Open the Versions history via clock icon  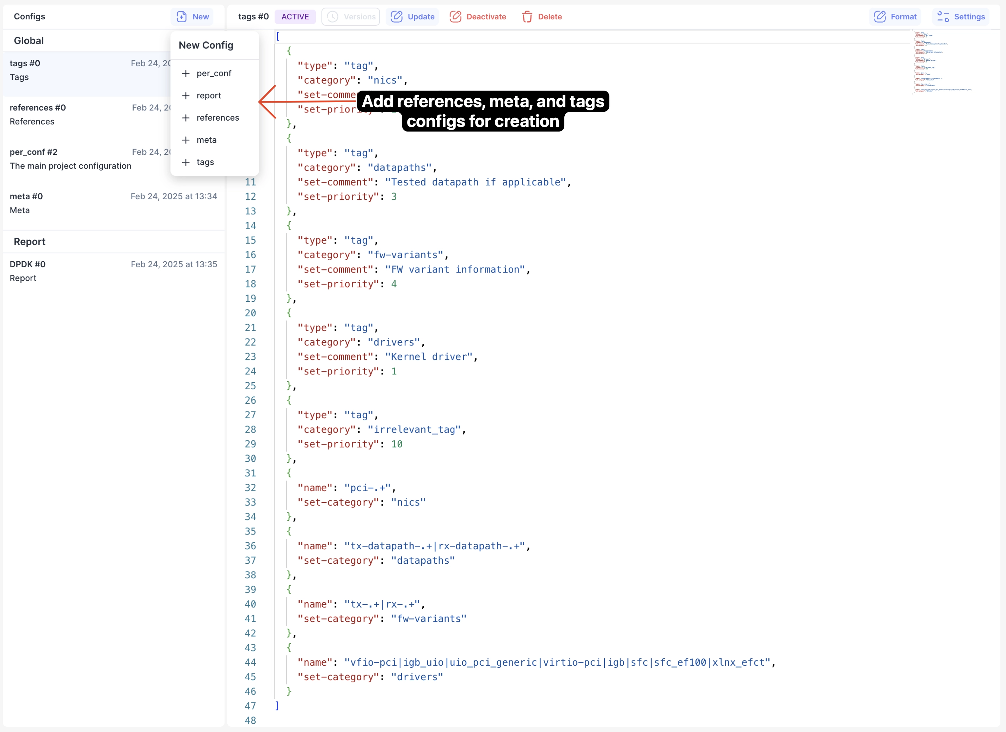tap(332, 17)
